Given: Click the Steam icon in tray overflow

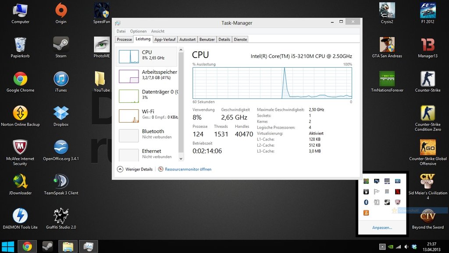Looking at the screenshot, I should (x=387, y=202).
